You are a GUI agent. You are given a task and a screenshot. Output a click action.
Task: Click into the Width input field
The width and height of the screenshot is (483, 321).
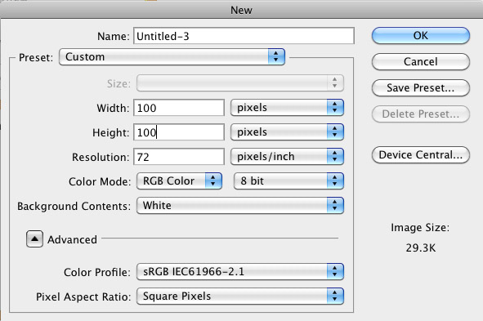pos(179,108)
